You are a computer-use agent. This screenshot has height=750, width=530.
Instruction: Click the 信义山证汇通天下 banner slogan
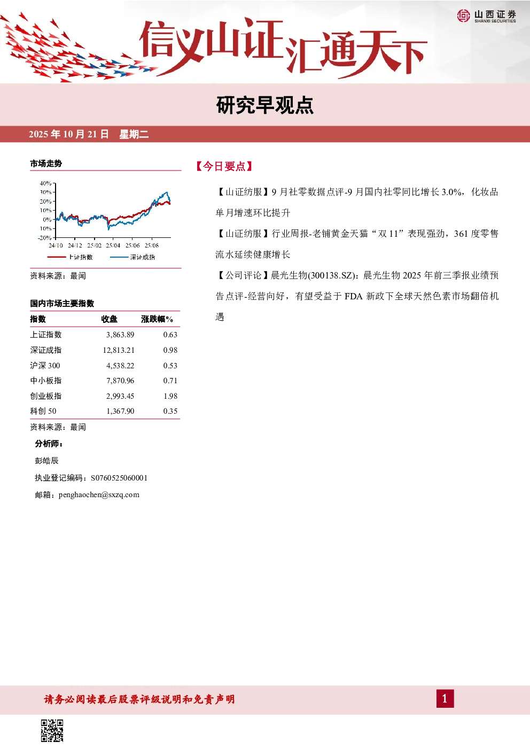coord(283,48)
